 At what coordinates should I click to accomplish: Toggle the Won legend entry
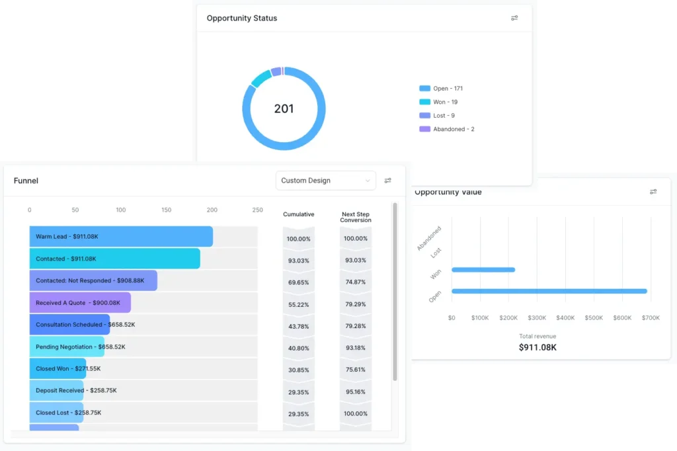[x=445, y=102]
